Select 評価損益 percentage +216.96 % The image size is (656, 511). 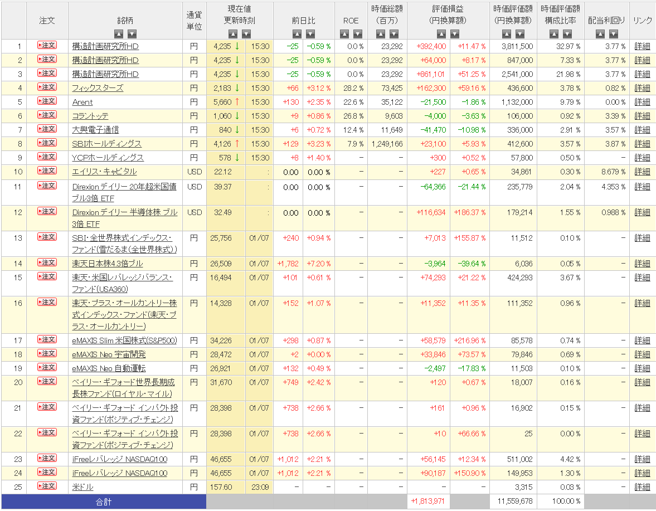[x=470, y=341]
